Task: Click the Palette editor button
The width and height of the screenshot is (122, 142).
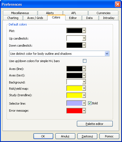Action: (95, 124)
